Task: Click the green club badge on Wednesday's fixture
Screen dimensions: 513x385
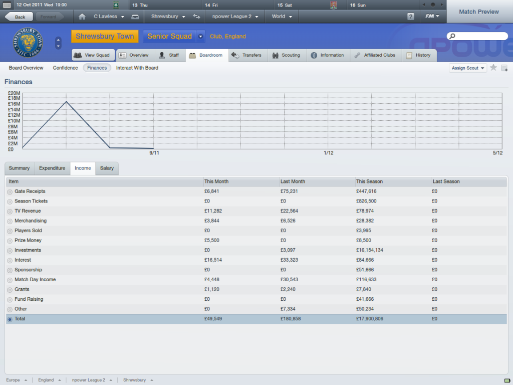Action: (x=116, y=5)
